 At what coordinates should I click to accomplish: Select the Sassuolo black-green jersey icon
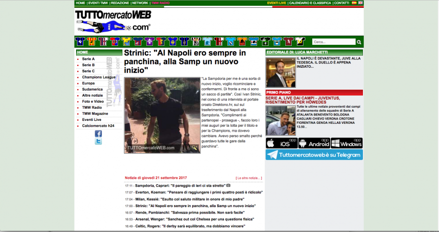pyautogui.click(x=265, y=41)
